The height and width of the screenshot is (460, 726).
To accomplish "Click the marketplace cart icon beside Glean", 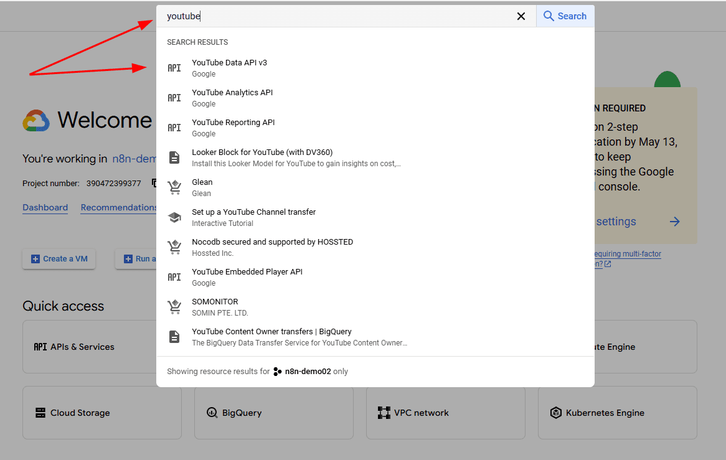I will pyautogui.click(x=174, y=187).
